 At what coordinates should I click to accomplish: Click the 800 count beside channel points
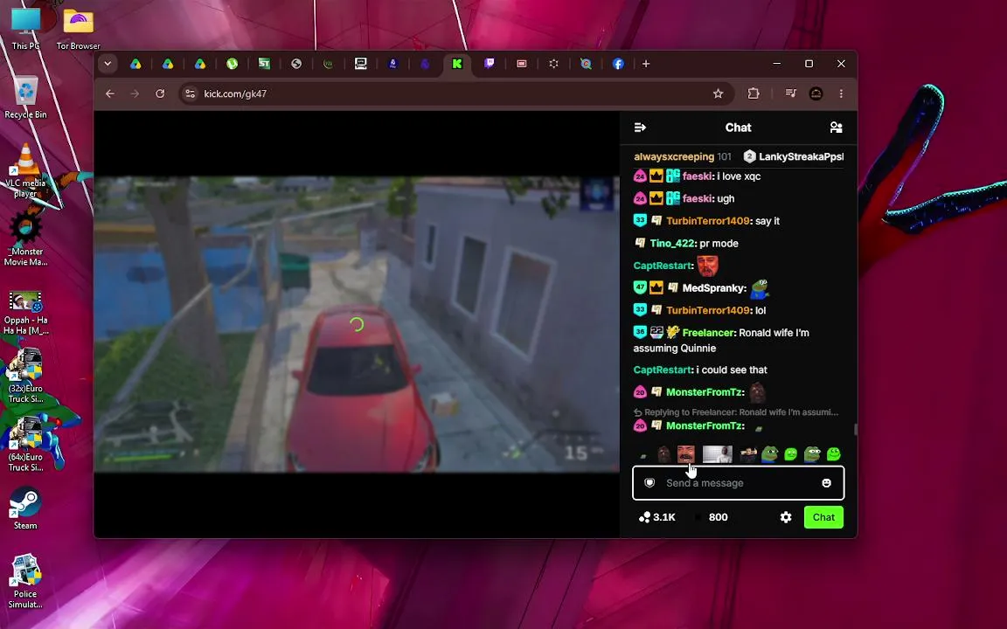pyautogui.click(x=718, y=517)
